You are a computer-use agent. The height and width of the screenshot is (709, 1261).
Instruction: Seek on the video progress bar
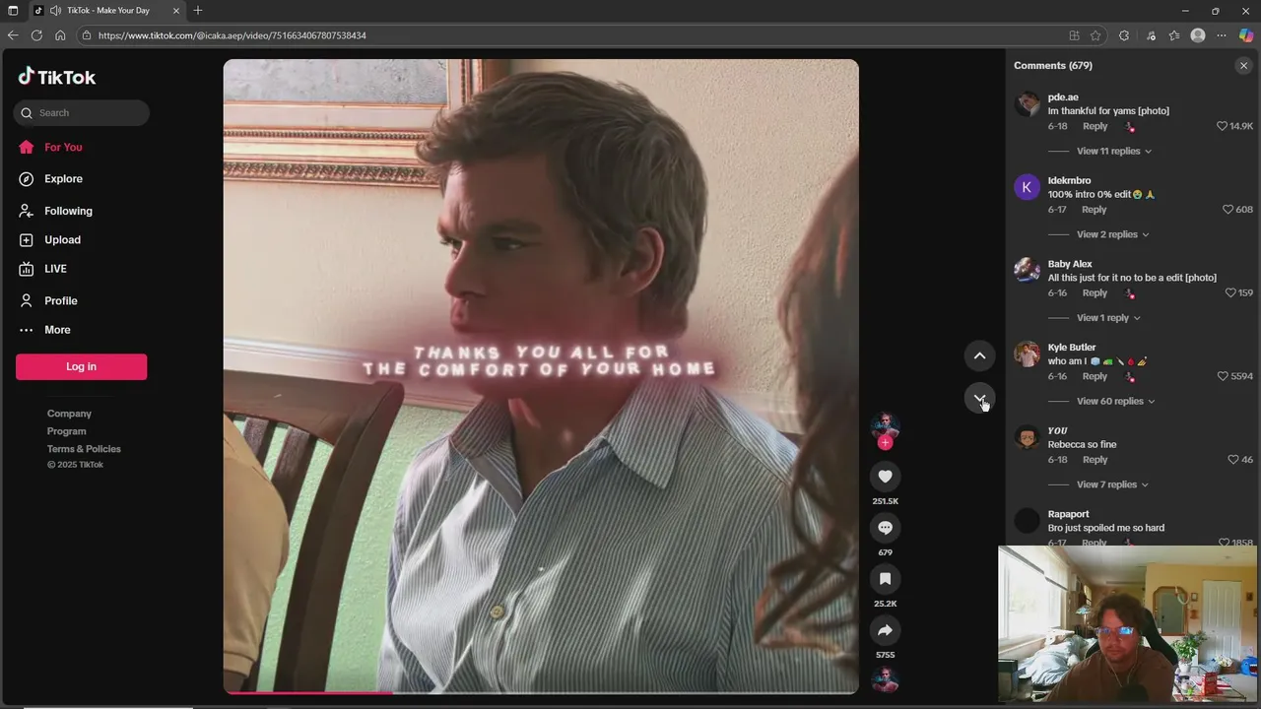pos(541,693)
